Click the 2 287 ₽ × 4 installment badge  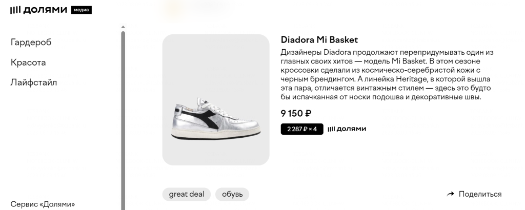click(302, 129)
